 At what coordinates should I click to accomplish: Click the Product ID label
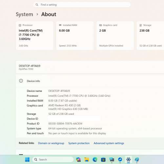(x=33, y=124)
